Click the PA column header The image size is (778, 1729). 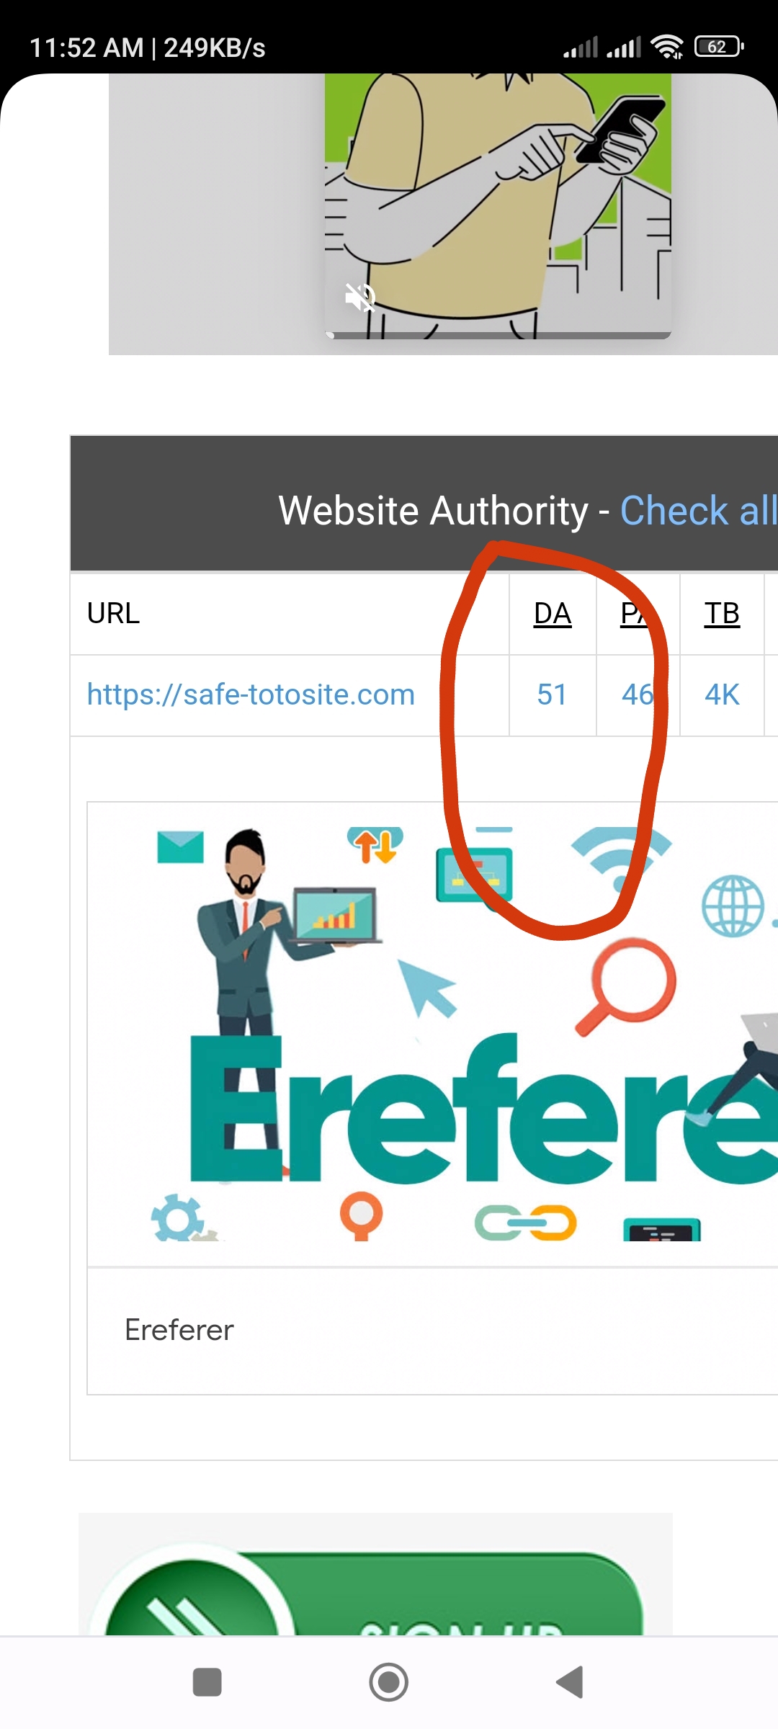coord(637,614)
